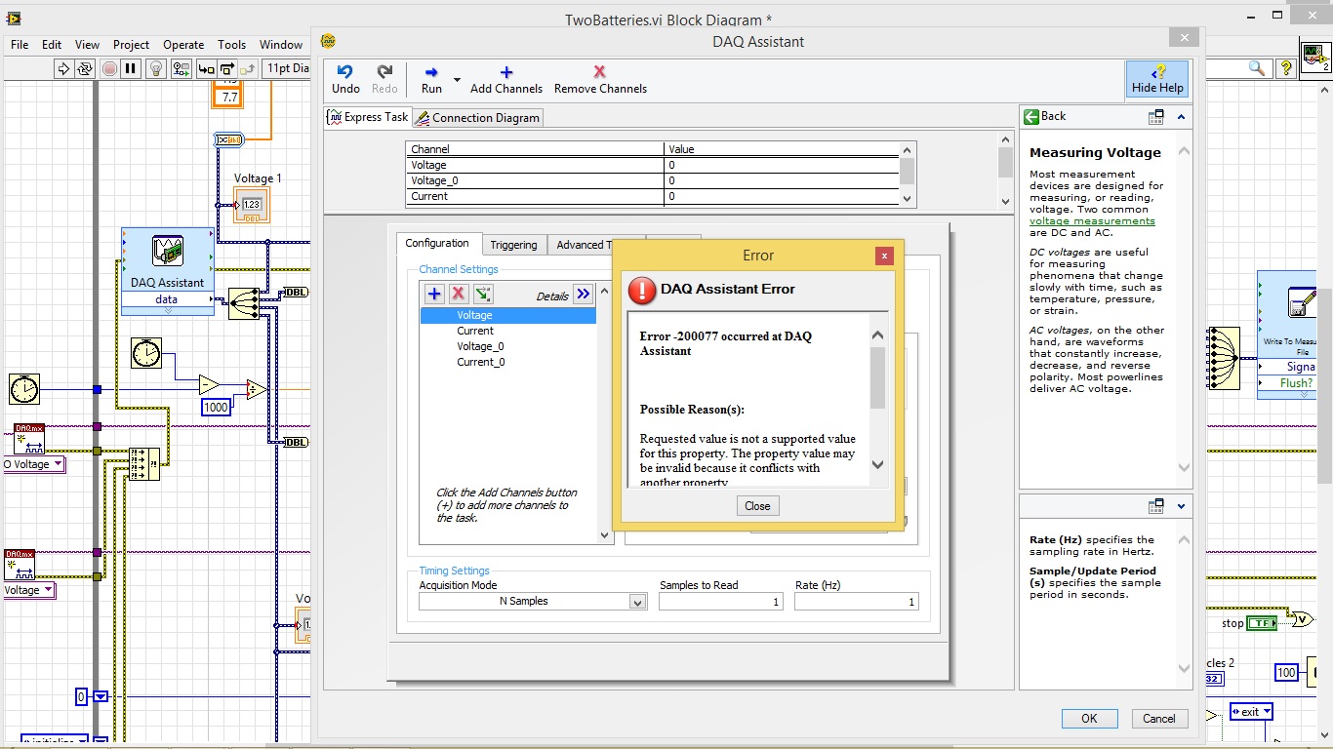Click OK in the DAQ Assistant
This screenshot has width=1333, height=749.
click(x=1089, y=718)
